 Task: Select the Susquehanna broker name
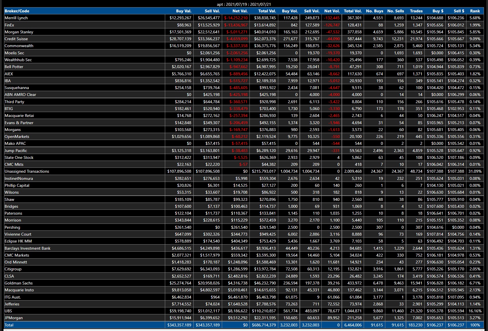[17, 88]
